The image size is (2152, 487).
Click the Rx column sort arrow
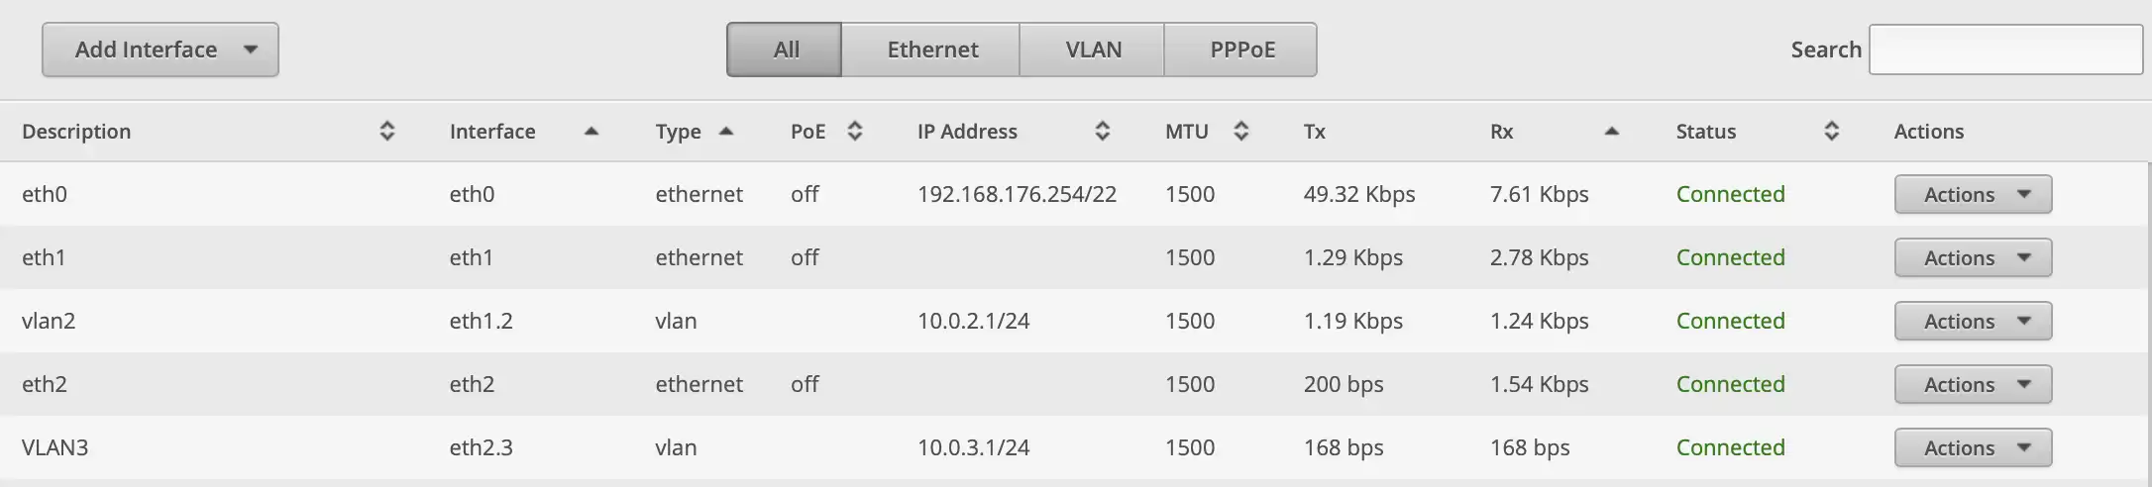point(1612,131)
